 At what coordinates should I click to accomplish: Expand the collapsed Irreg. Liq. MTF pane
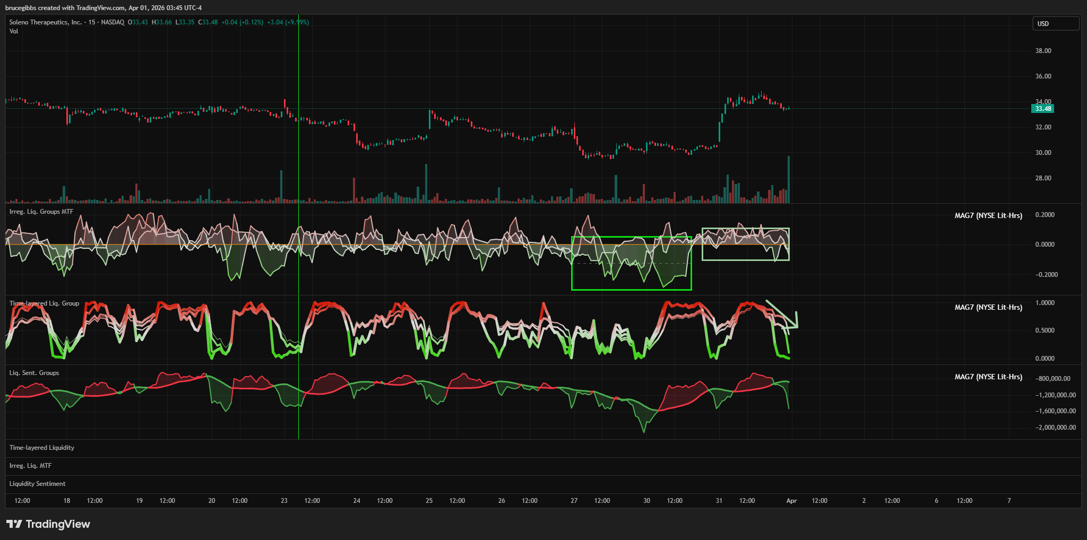[x=31, y=466]
